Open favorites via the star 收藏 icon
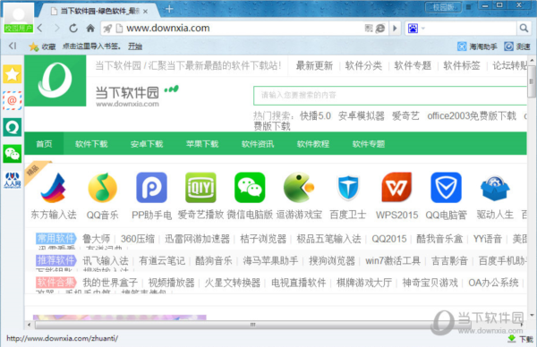The width and height of the screenshot is (537, 347). tap(34, 47)
